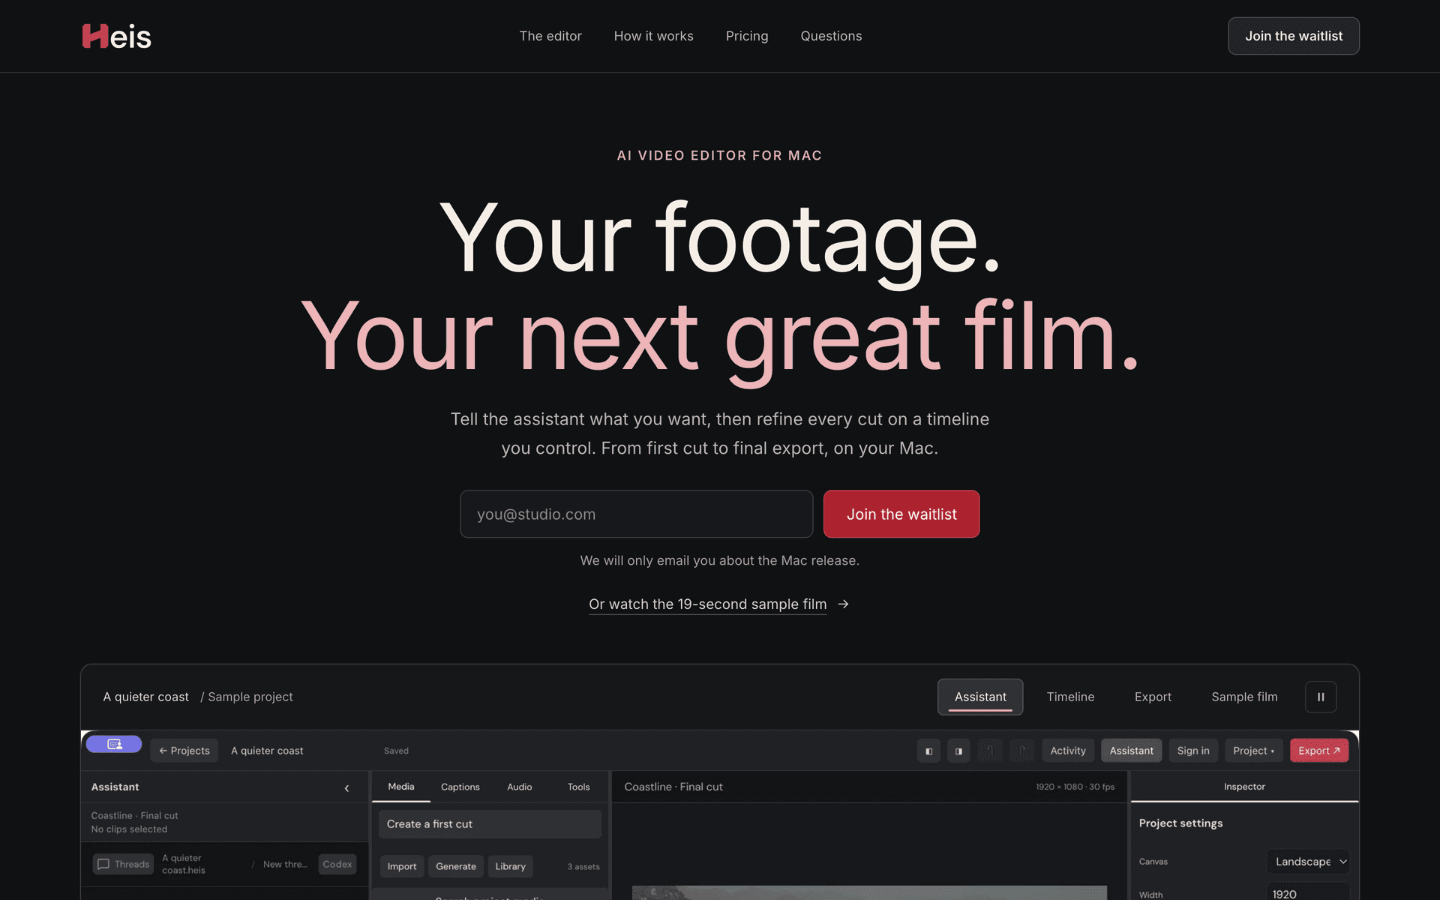Collapse the Assistant panel with the chevron

[x=346, y=788]
